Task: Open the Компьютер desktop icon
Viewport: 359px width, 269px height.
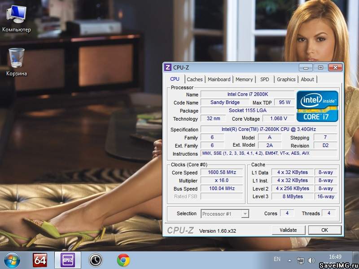Action: click(17, 19)
